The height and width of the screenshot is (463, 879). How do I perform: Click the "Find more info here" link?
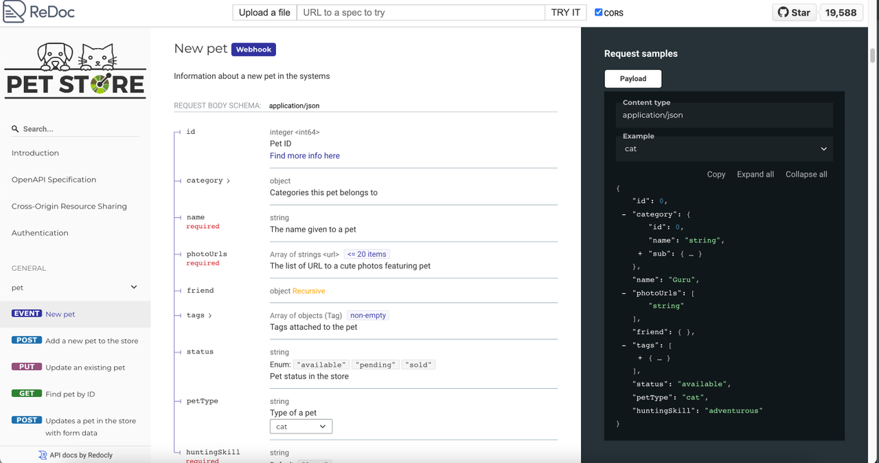point(304,155)
